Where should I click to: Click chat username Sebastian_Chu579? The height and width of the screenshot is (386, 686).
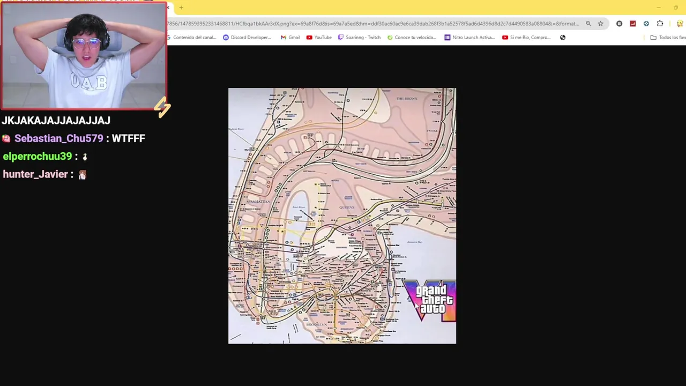58,138
